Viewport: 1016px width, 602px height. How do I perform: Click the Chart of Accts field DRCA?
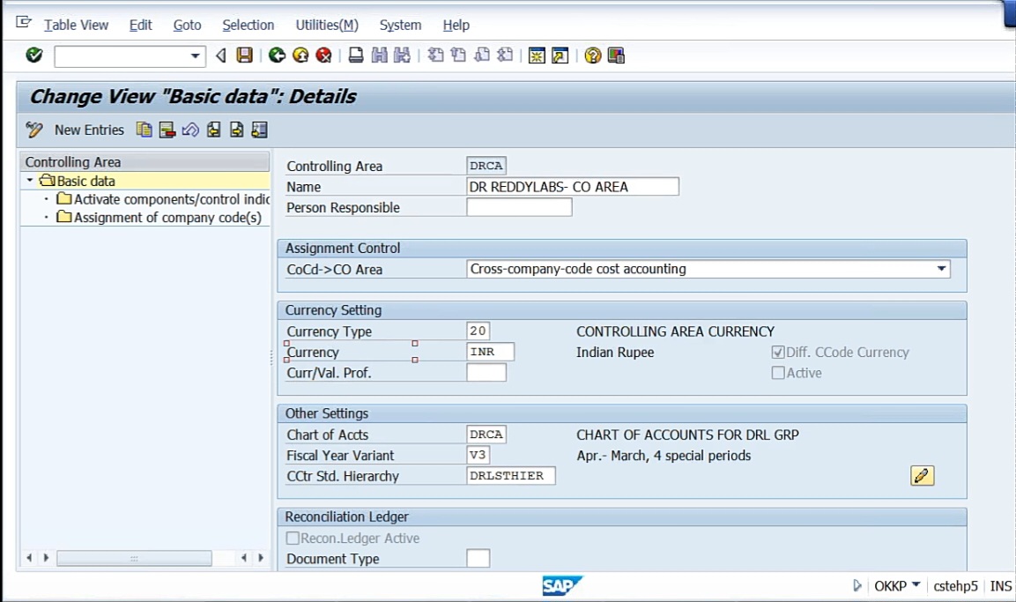click(486, 435)
